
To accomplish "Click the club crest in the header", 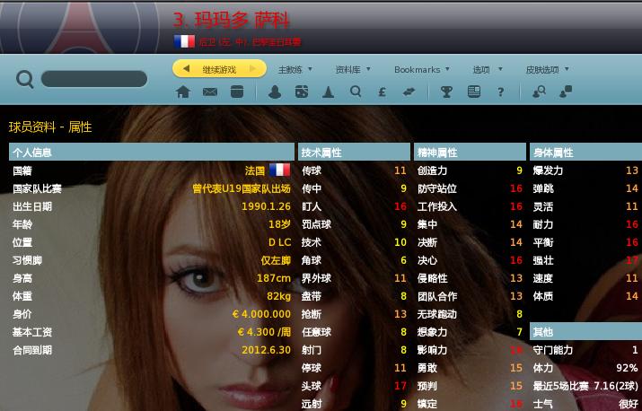I will [80, 28].
